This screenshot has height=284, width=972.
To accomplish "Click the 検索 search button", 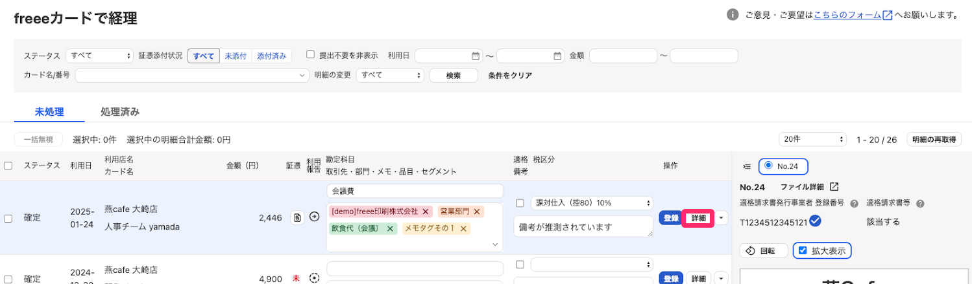I will click(454, 75).
